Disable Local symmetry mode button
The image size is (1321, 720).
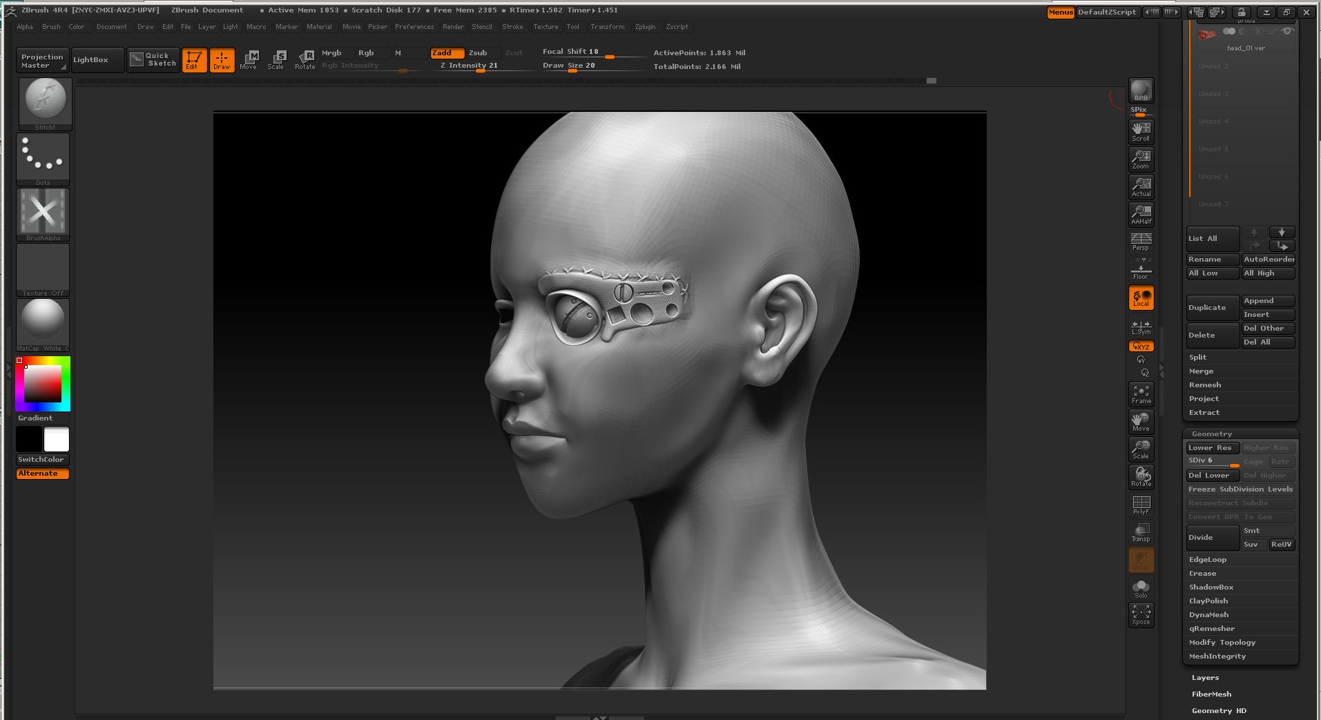[1141, 298]
